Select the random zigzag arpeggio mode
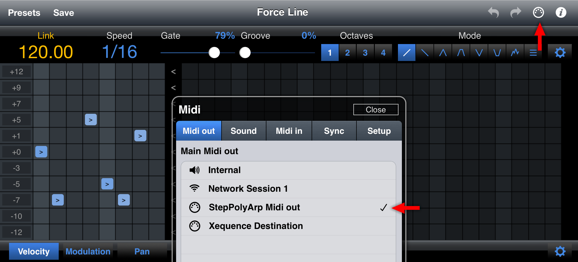Screen dimensions: 578x262 pyautogui.click(x=515, y=53)
